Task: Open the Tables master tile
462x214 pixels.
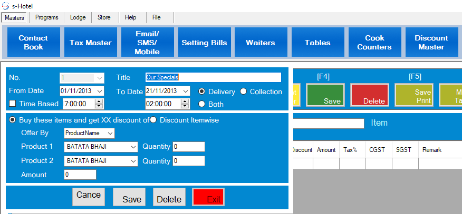Action: 317,43
